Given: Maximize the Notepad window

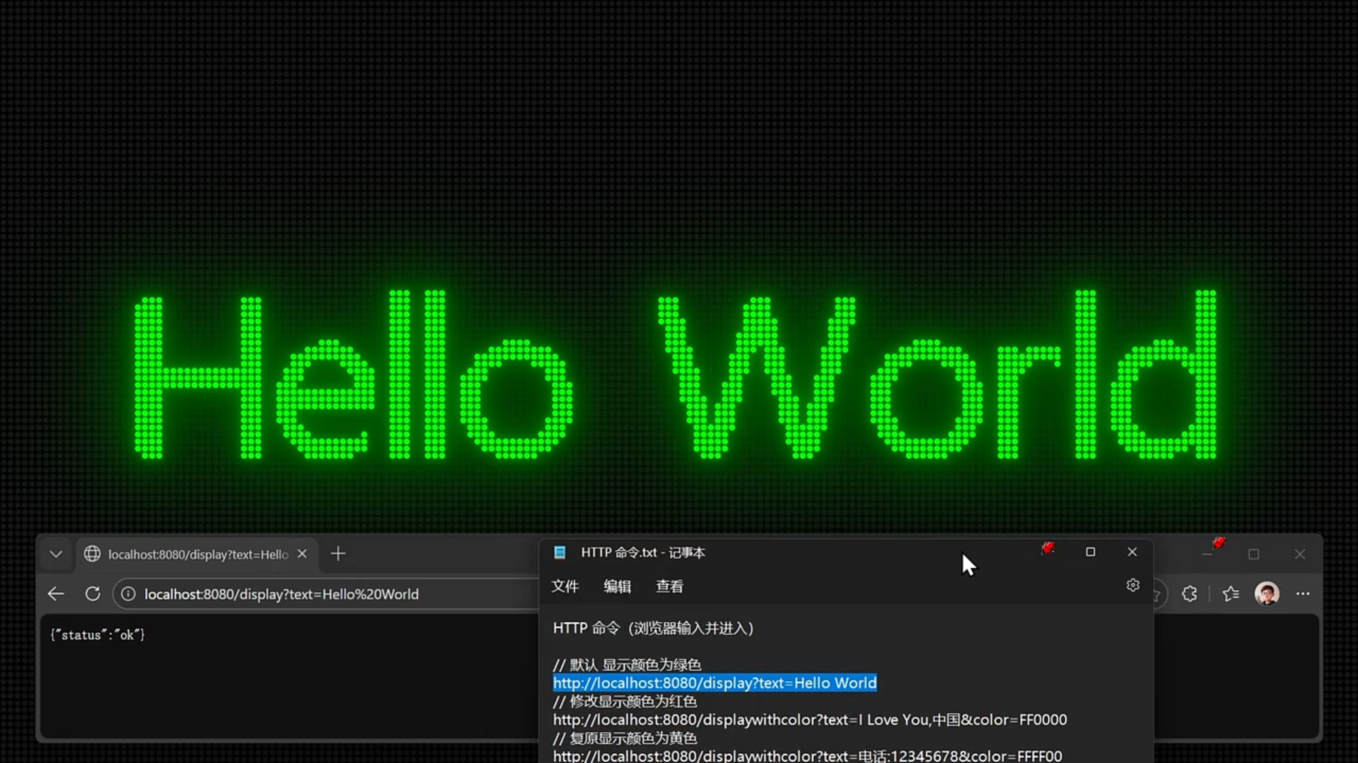Looking at the screenshot, I should (1090, 552).
